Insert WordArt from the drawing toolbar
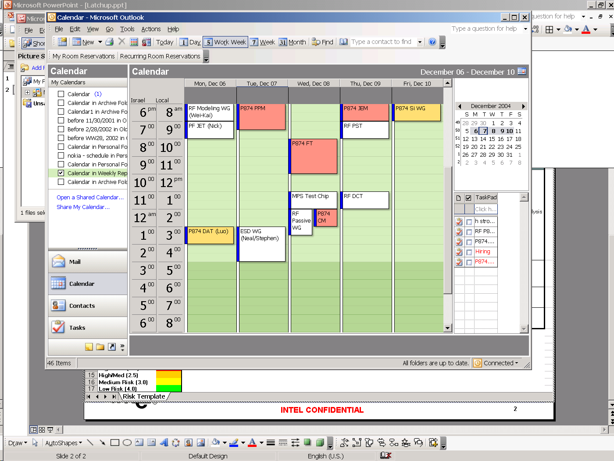614x461 pixels. 164,443
